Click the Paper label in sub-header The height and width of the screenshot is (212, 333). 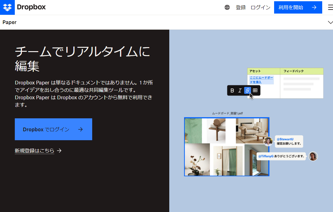[10, 22]
